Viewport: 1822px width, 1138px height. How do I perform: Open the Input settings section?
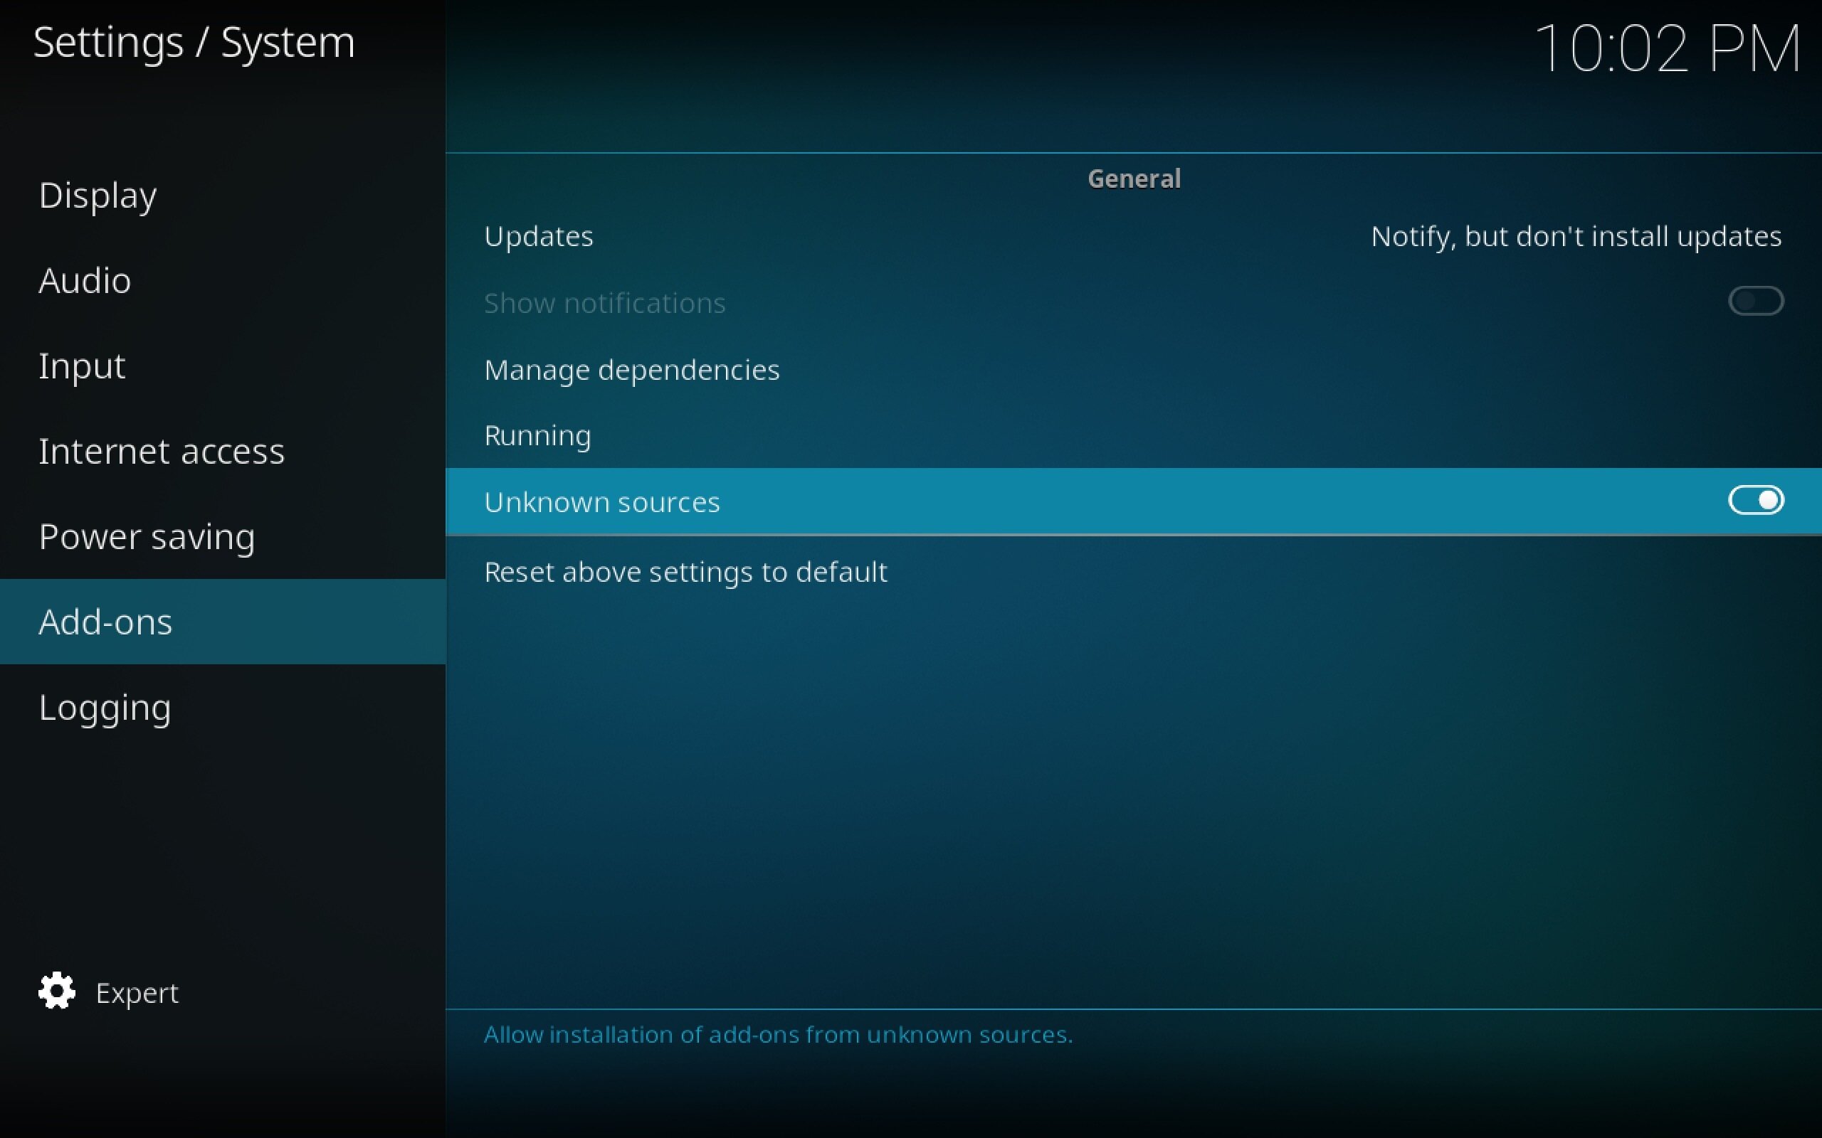click(x=81, y=364)
